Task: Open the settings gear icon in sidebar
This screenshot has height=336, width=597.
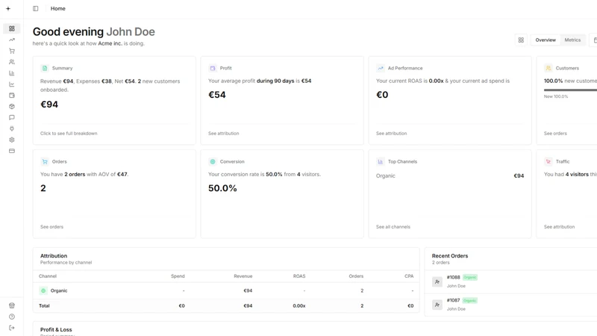Action: [x=12, y=140]
